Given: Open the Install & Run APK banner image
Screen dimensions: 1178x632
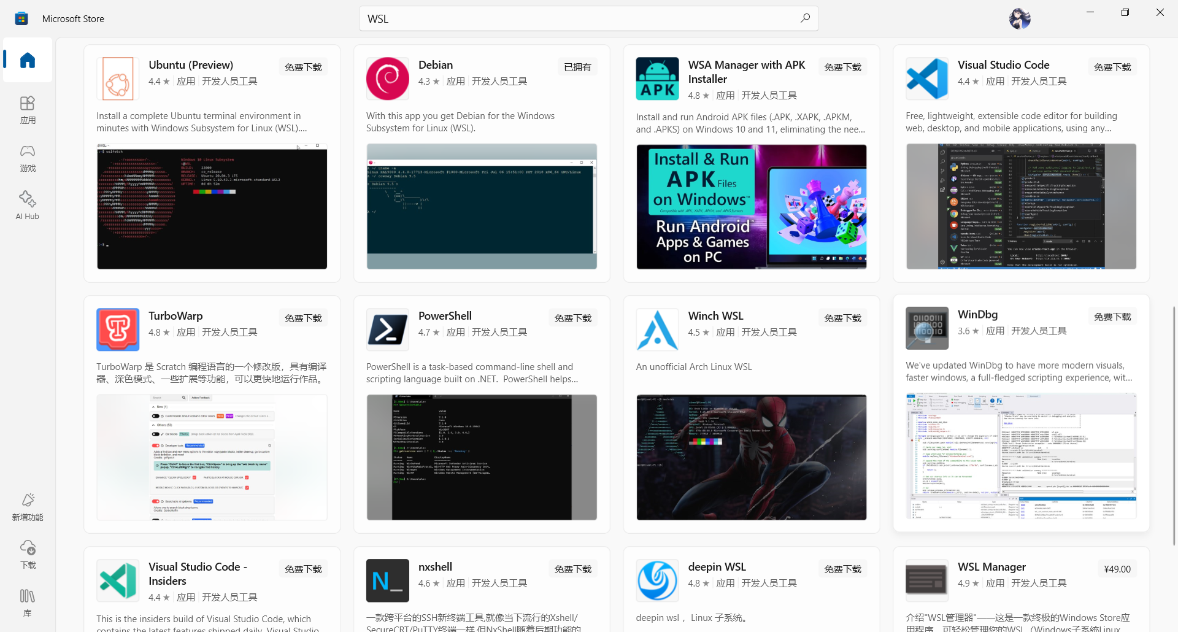Looking at the screenshot, I should click(x=752, y=207).
